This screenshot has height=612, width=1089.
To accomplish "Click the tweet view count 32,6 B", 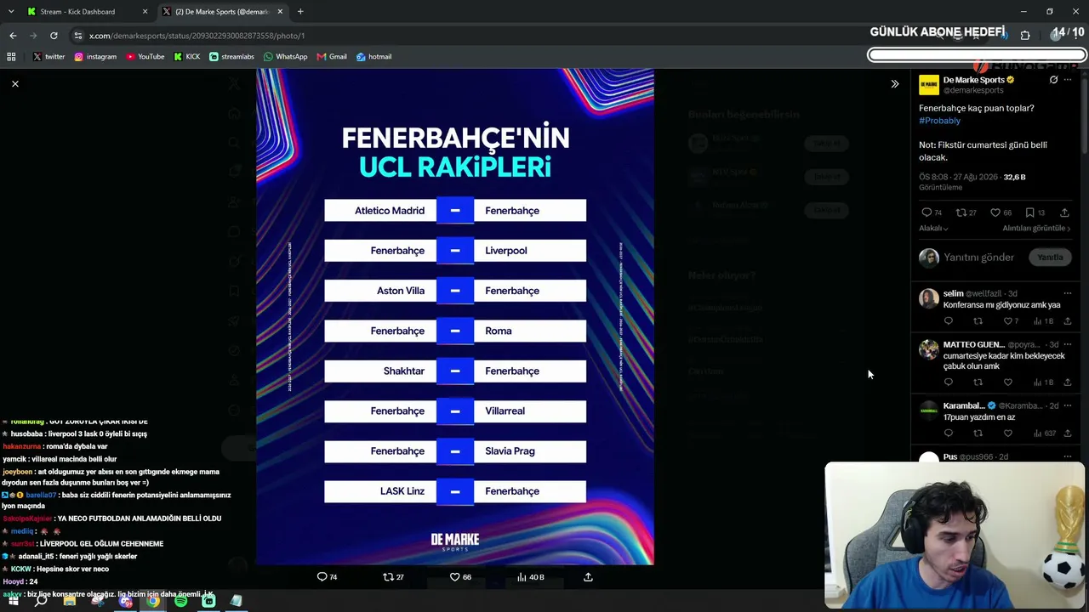I will (x=1014, y=177).
